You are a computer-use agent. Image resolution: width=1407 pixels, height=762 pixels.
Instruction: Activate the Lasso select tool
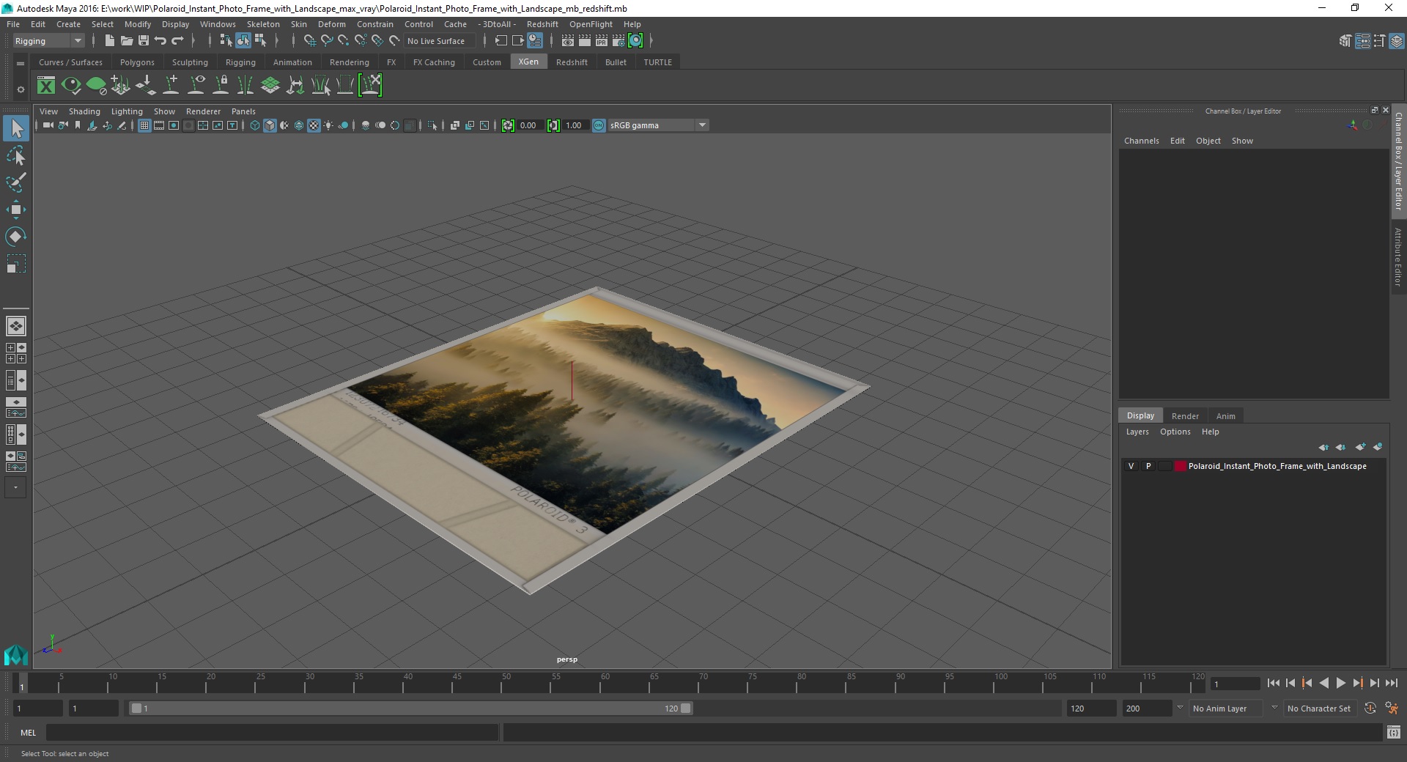click(15, 155)
